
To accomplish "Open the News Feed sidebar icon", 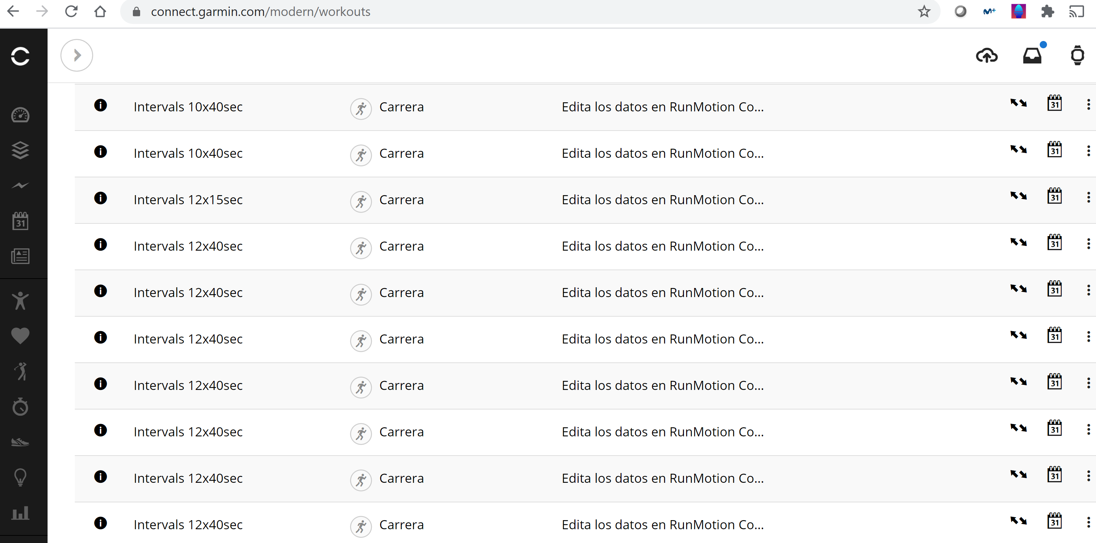I will click(20, 256).
